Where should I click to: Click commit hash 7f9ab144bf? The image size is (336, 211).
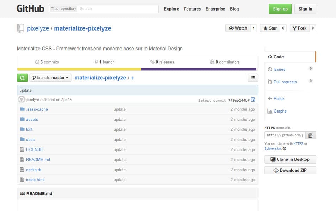tap(239, 100)
